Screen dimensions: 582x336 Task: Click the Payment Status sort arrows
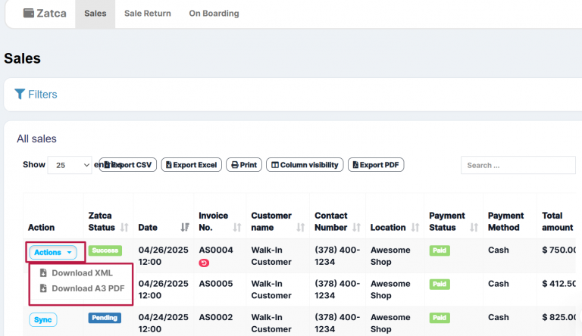[474, 227]
